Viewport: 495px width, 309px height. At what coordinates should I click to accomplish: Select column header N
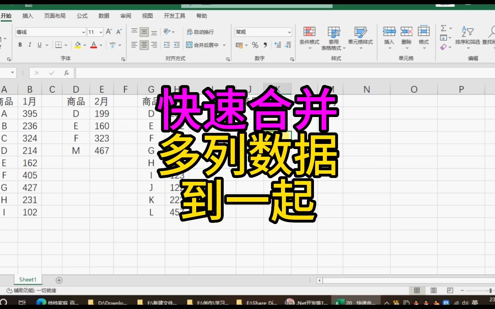[367, 89]
